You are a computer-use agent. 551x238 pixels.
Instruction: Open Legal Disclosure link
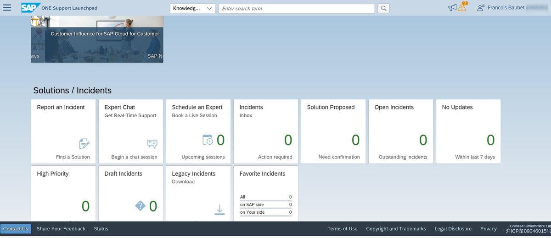[453, 229]
